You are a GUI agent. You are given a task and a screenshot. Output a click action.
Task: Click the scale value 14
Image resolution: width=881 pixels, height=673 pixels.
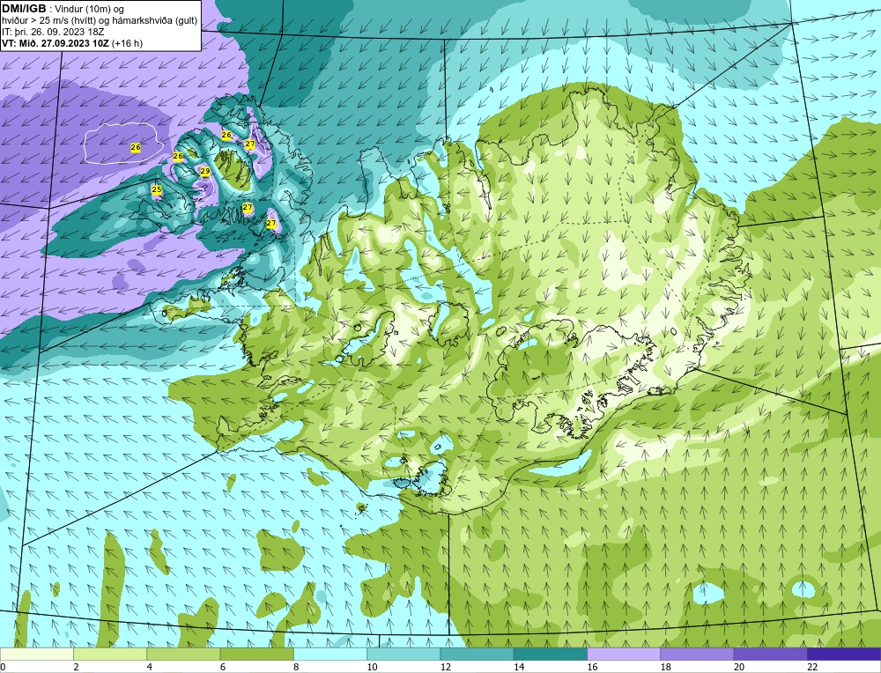click(x=519, y=667)
